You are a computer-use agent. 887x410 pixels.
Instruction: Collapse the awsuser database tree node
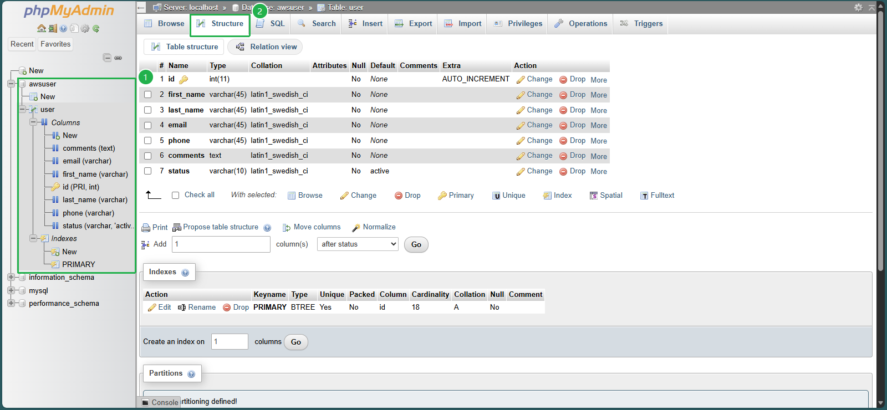(x=11, y=84)
